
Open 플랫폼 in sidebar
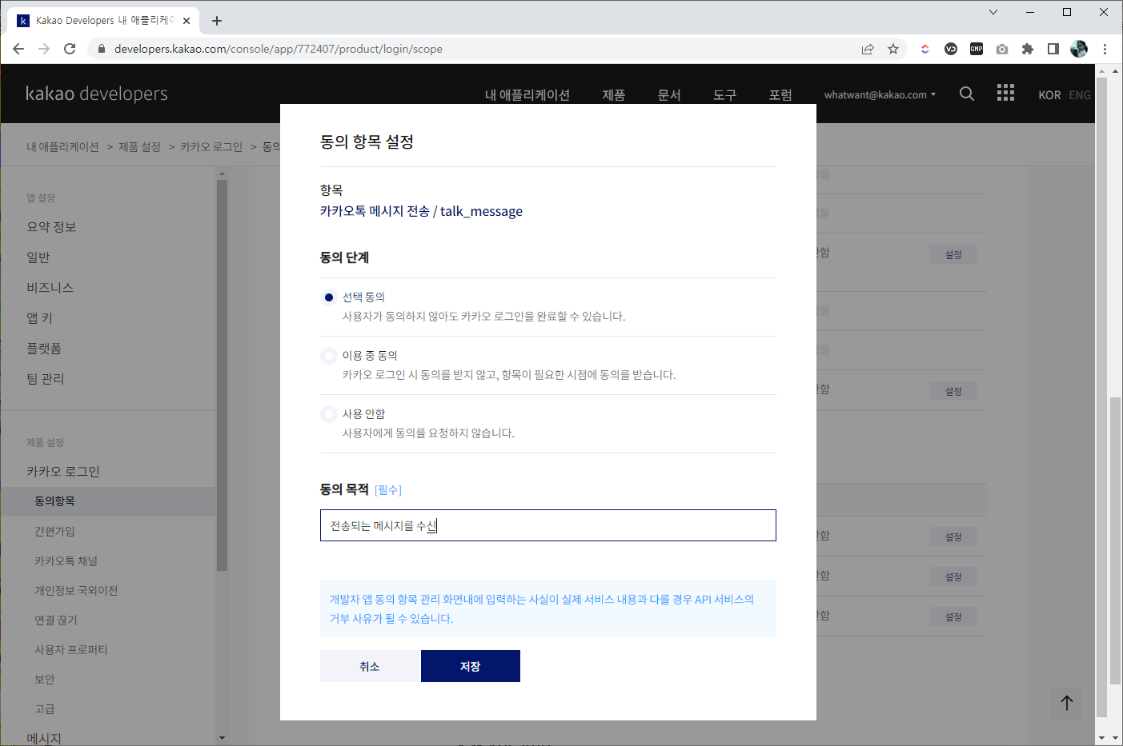point(44,349)
